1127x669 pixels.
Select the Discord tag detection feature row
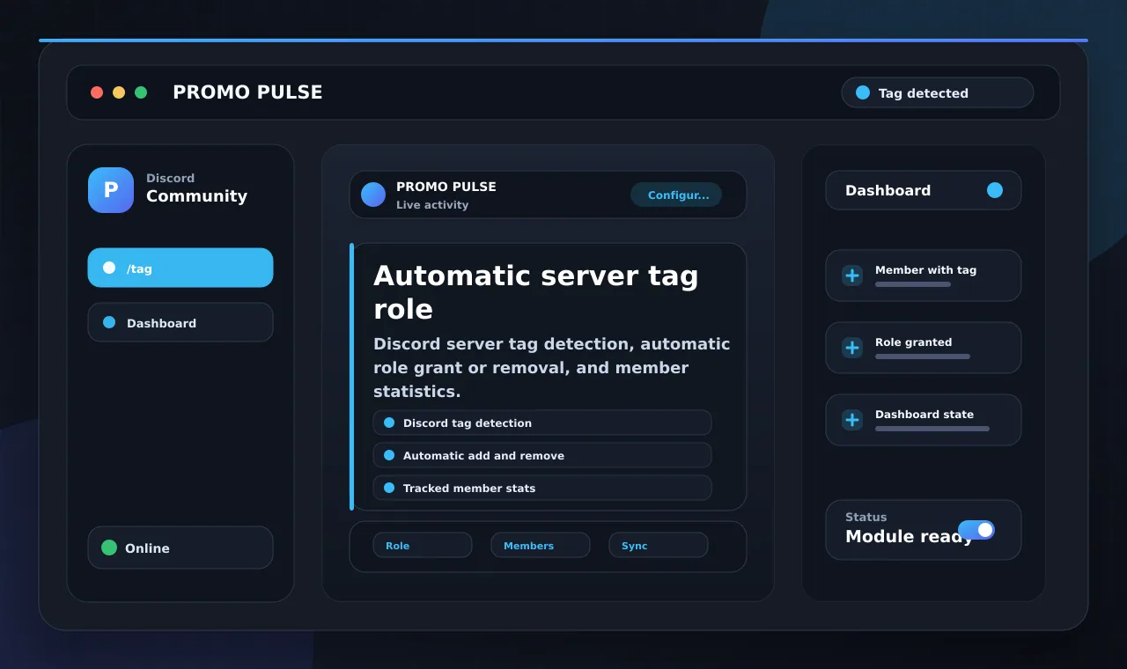coord(542,423)
